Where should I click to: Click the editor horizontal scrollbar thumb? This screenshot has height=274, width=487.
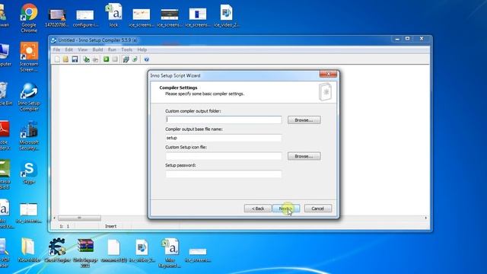79,218
